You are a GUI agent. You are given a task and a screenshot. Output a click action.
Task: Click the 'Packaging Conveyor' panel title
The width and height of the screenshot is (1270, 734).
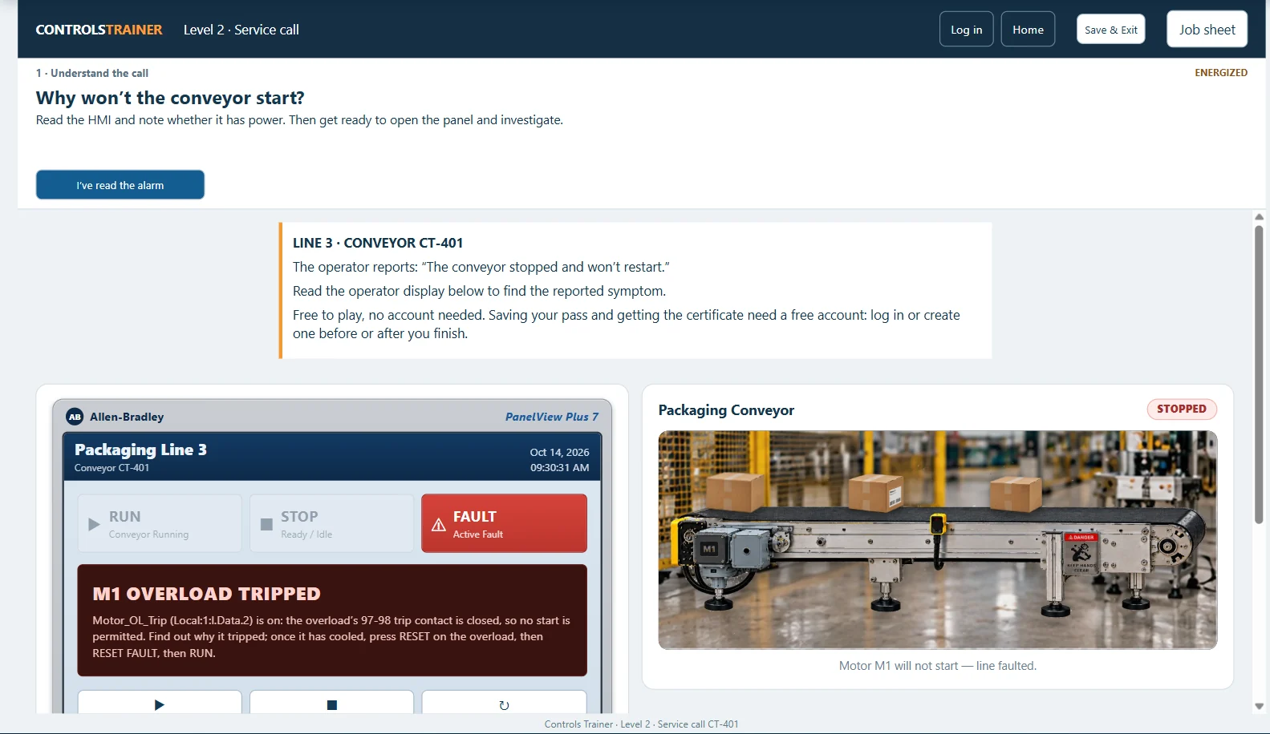pos(726,410)
